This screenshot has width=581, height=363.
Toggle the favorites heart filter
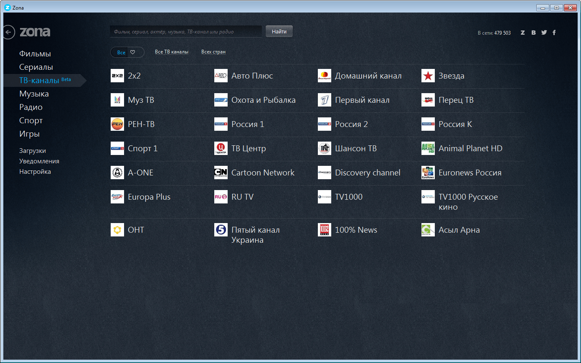click(x=133, y=52)
